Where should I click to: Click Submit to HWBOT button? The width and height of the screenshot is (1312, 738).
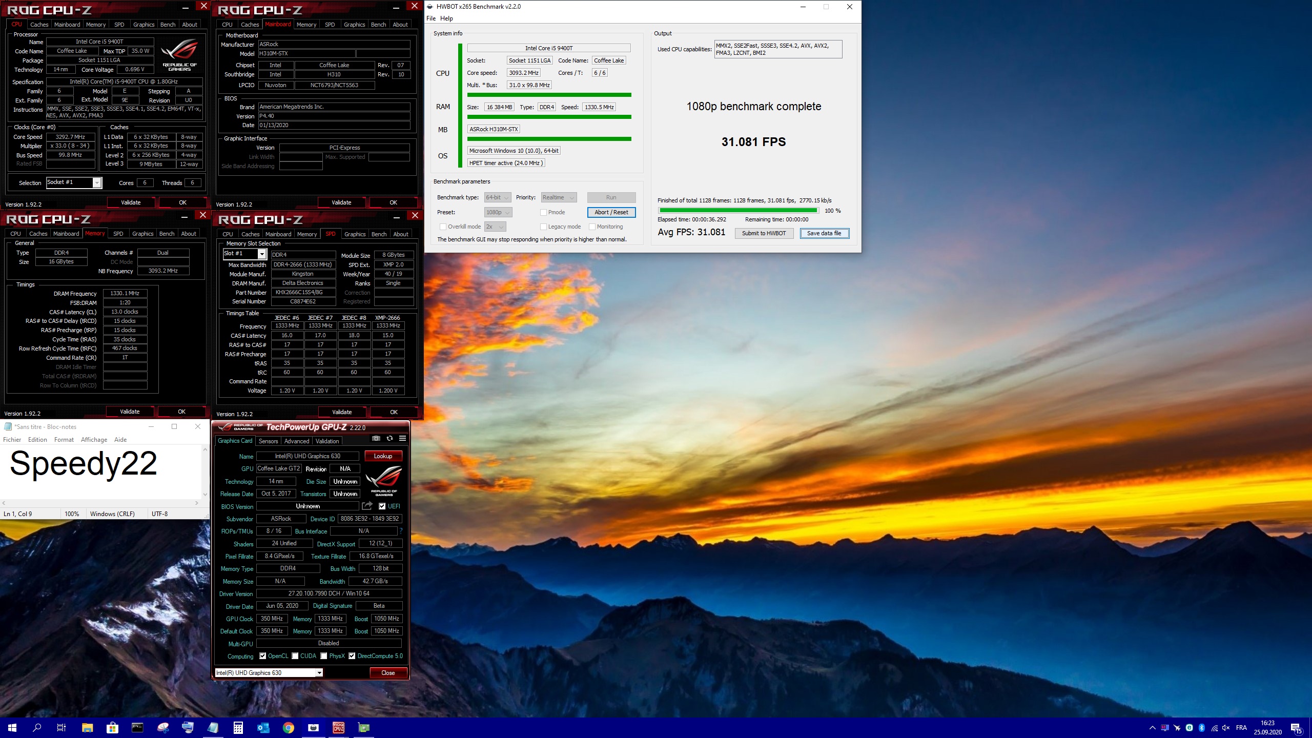pyautogui.click(x=764, y=233)
